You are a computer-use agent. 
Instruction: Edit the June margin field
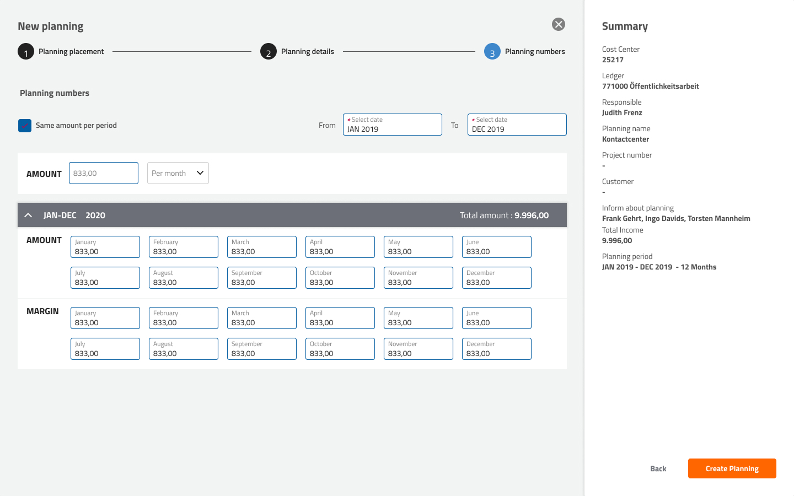click(x=496, y=319)
